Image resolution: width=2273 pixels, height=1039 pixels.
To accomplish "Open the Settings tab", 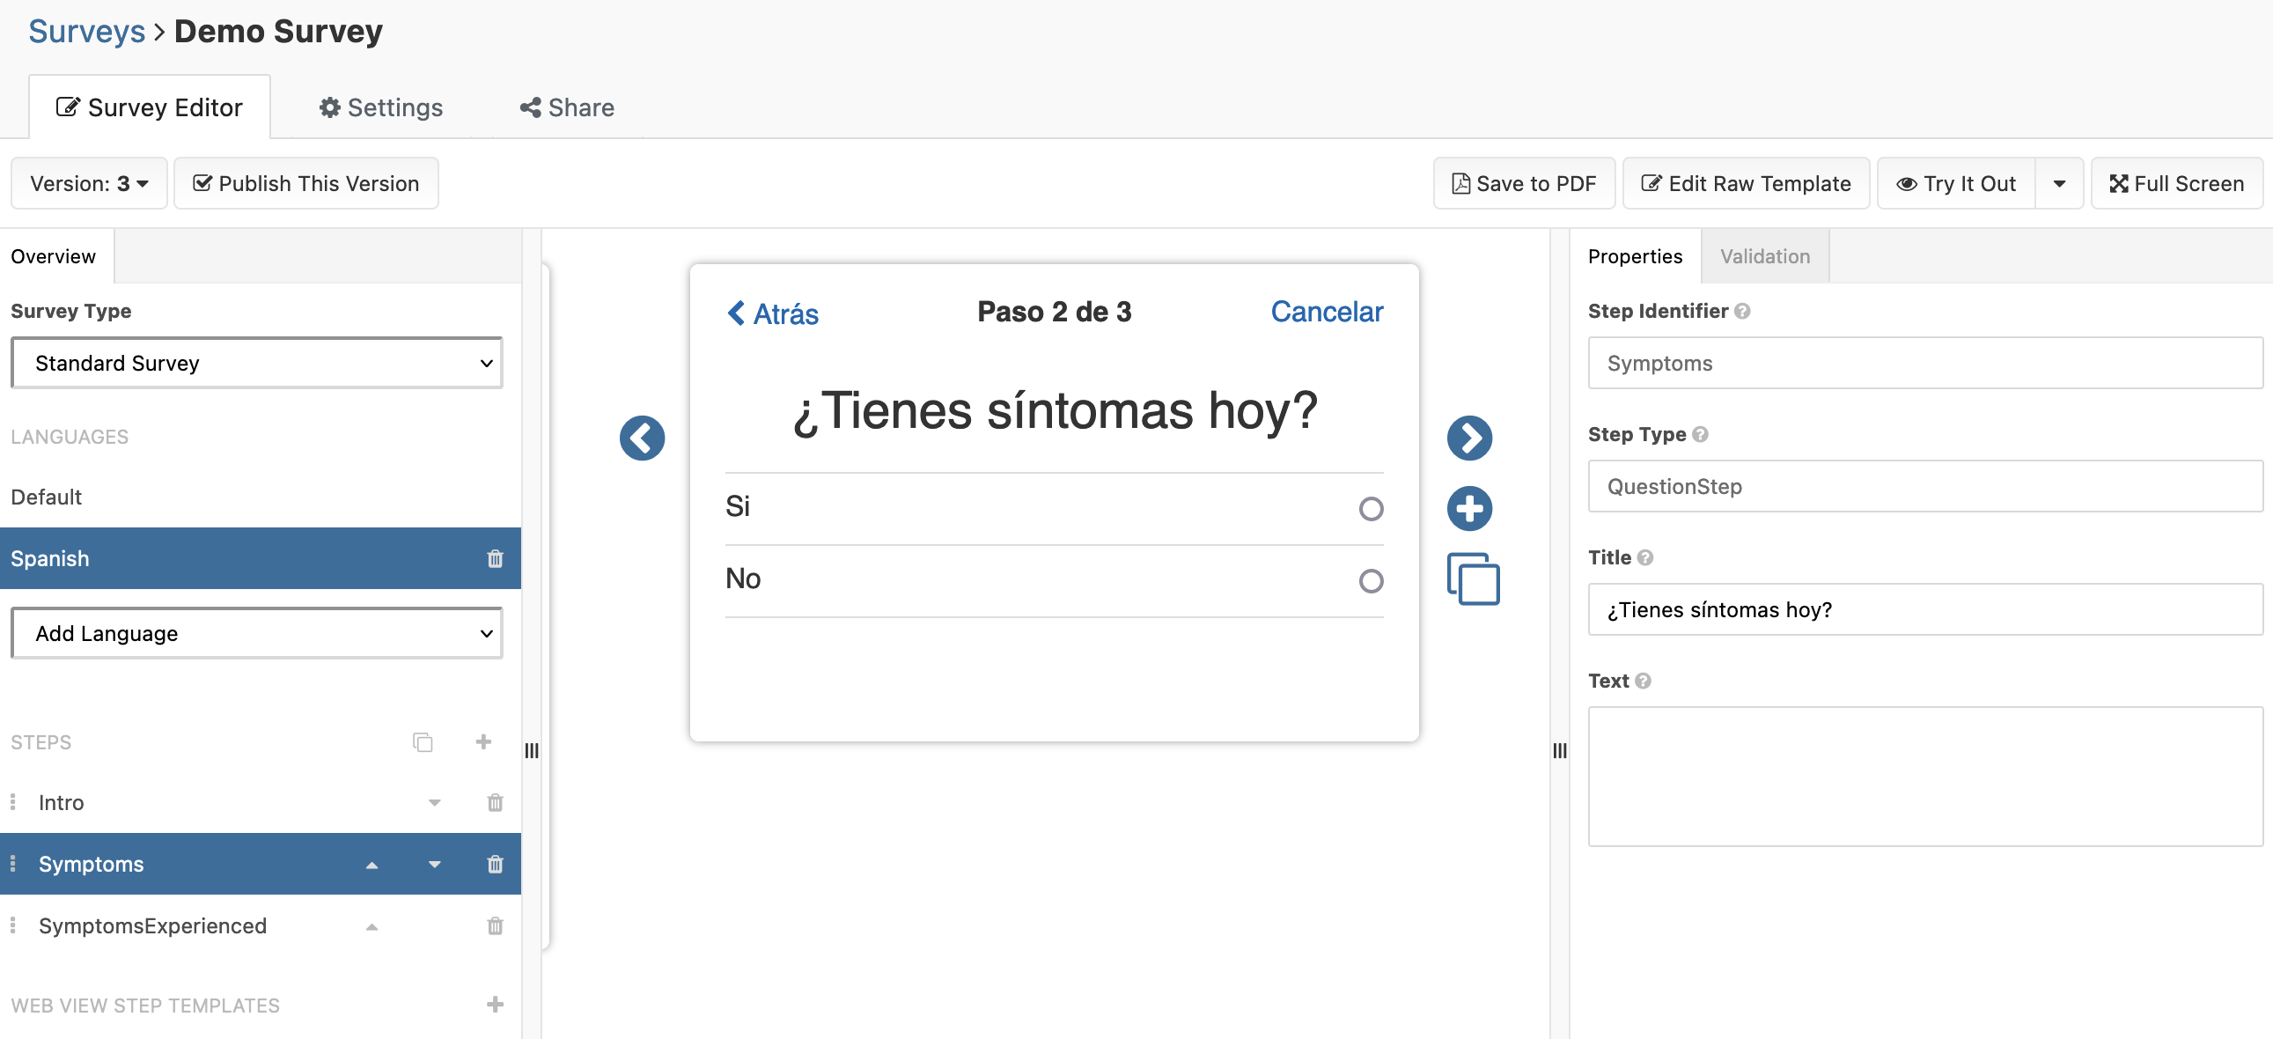I will coord(381,107).
